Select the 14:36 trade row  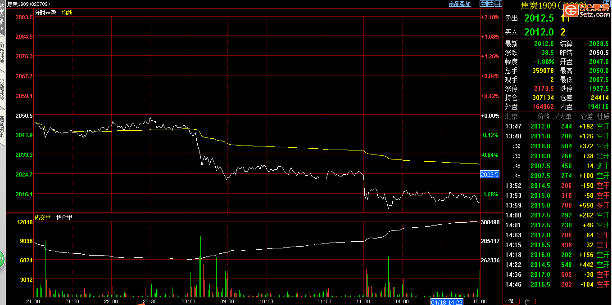pos(557,274)
